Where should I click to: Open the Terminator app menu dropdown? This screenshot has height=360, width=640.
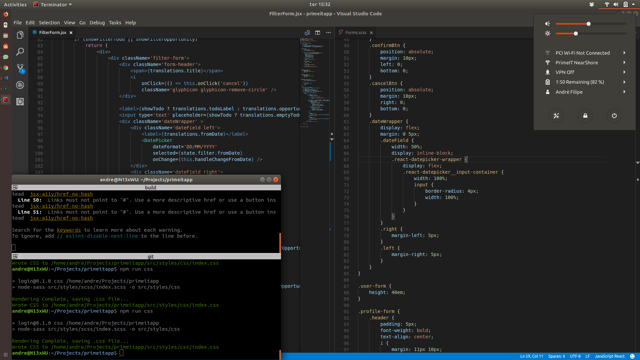[53, 5]
